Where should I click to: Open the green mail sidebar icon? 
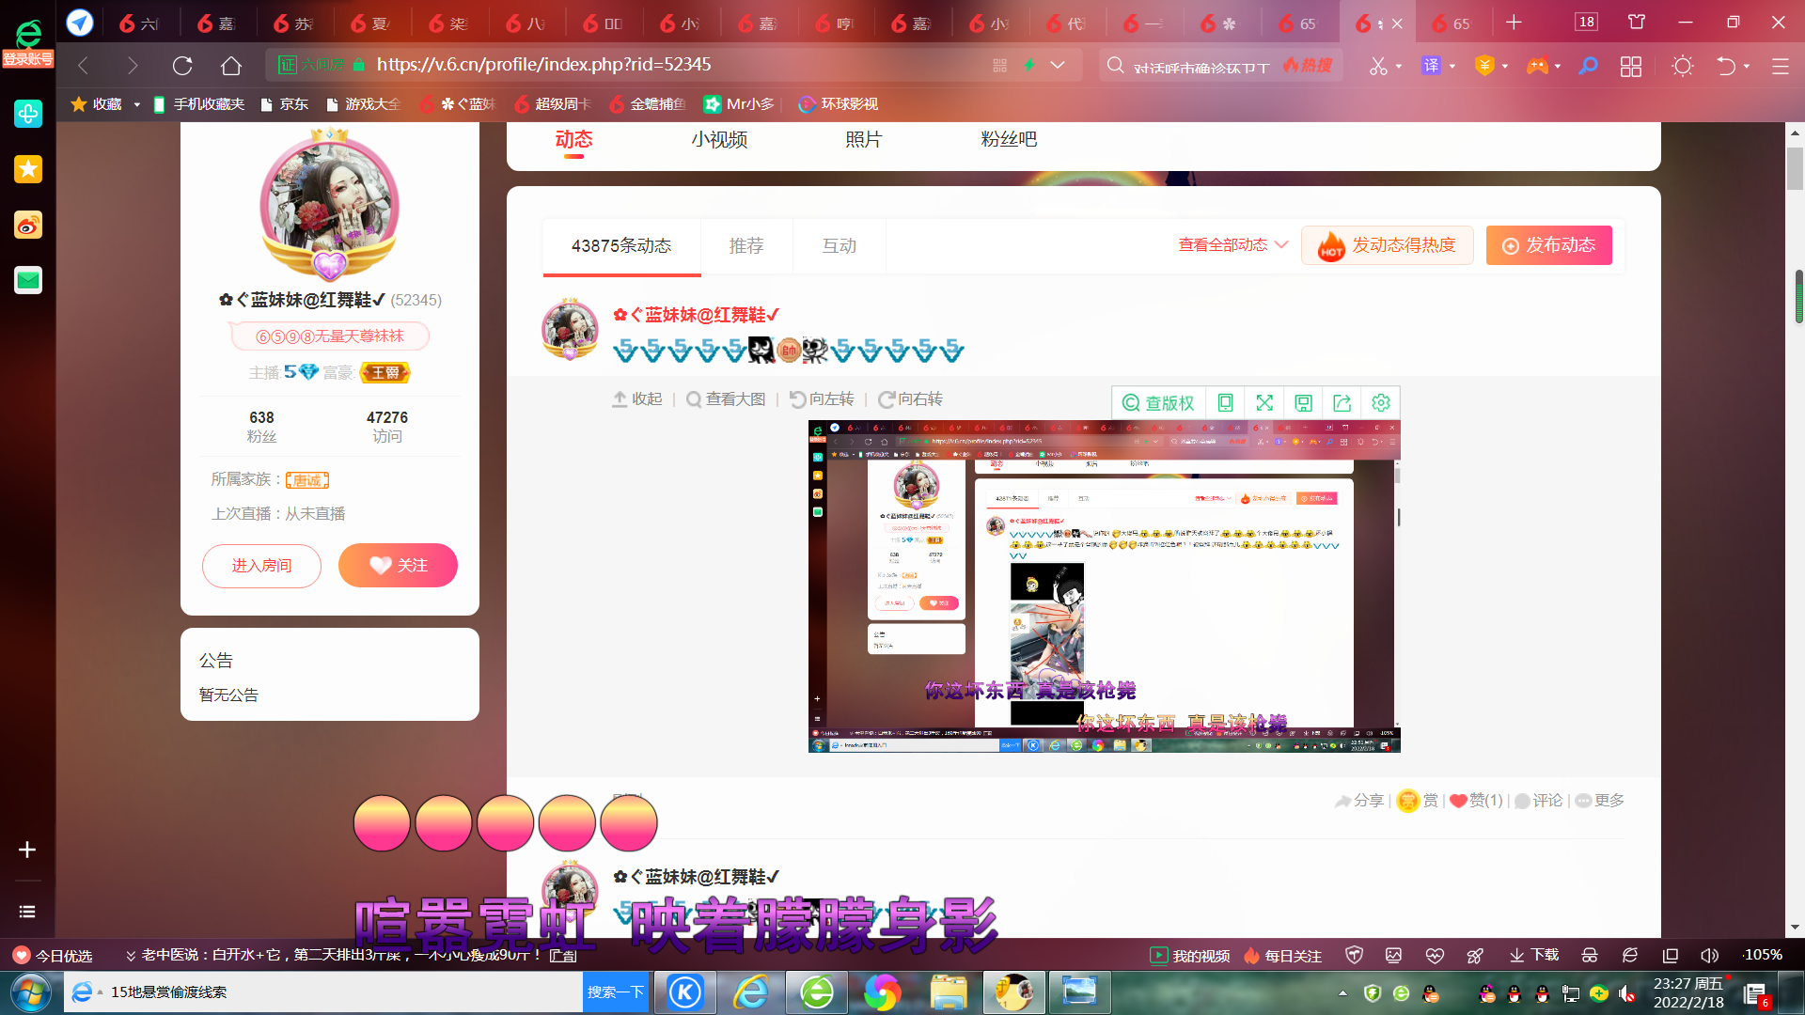coord(28,280)
